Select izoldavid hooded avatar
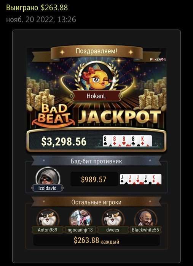193x266 pixels. tap(48, 177)
